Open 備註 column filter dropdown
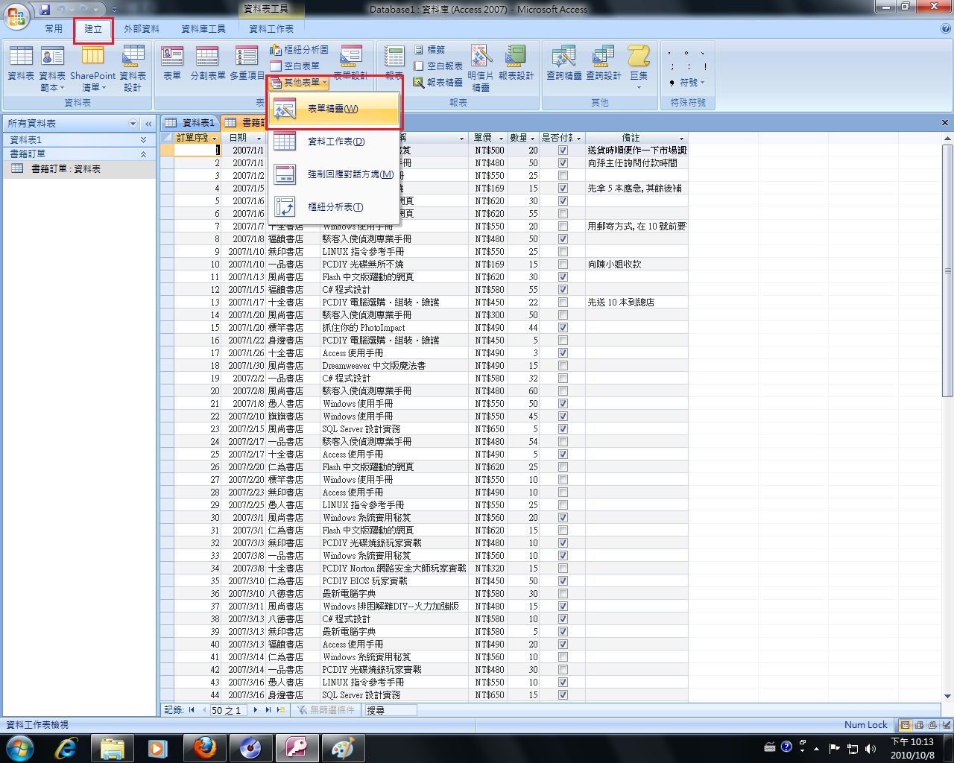Image resolution: width=954 pixels, height=763 pixels. [681, 138]
